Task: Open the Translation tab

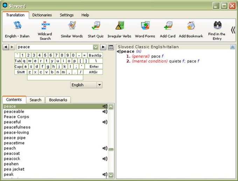Action: 15,15
